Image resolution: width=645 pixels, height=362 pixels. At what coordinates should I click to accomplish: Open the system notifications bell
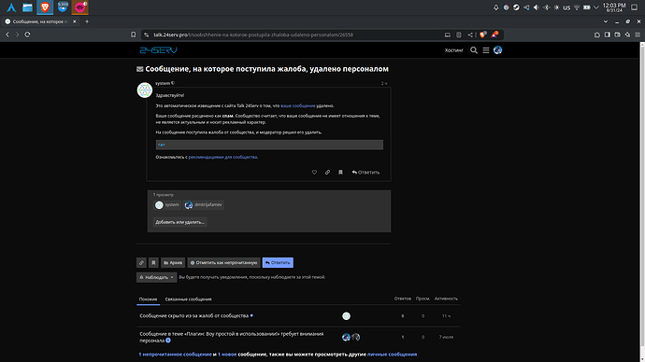[496, 7]
